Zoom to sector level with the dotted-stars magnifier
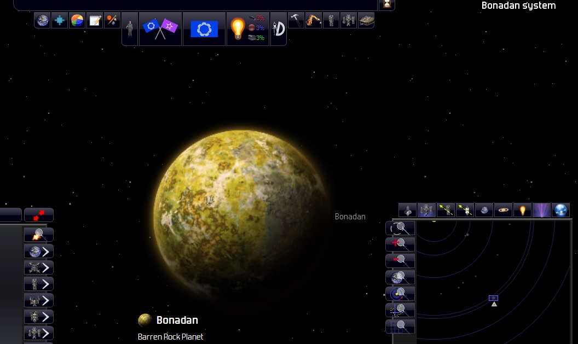The height and width of the screenshot is (344, 578). click(400, 310)
